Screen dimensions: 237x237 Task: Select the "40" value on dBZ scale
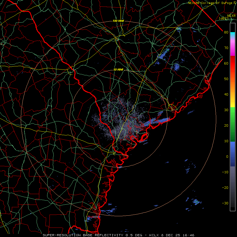point(226,94)
